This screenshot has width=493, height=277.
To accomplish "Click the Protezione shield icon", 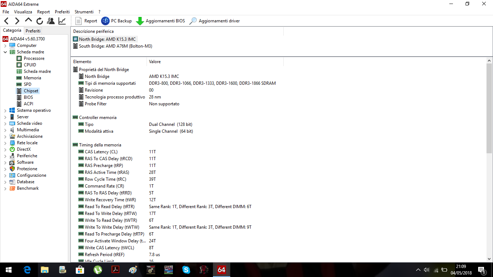I will (x=12, y=169).
